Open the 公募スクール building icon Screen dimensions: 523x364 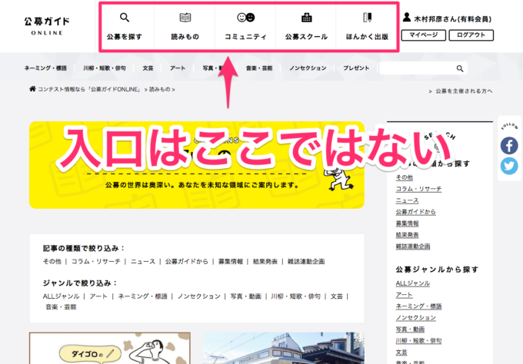[306, 18]
